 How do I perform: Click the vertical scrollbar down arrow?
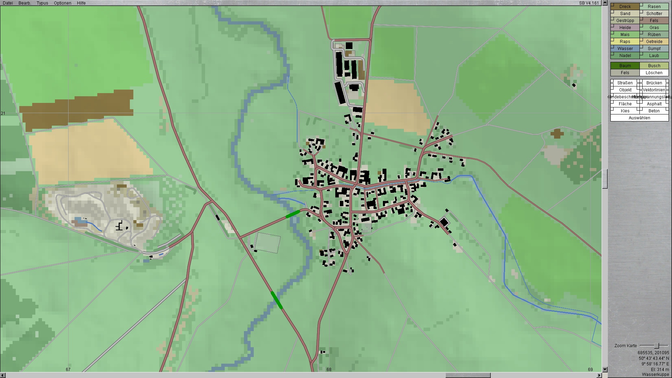point(604,369)
